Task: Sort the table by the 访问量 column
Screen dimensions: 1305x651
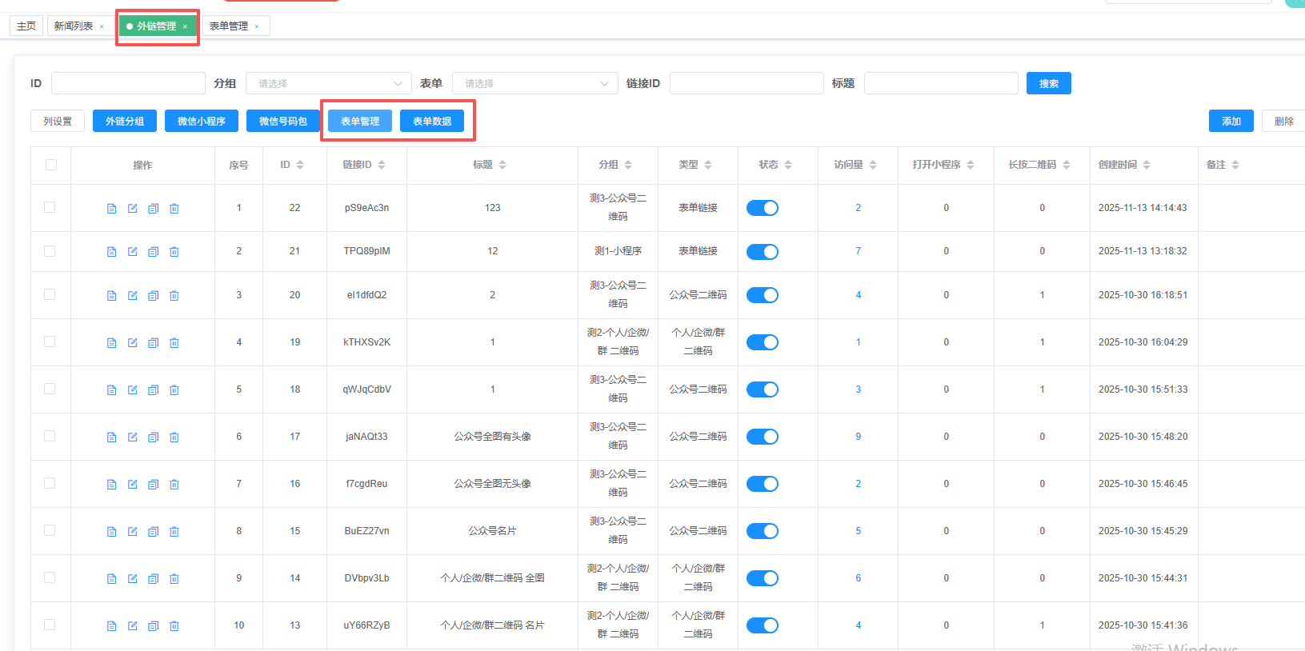Action: 873,165
